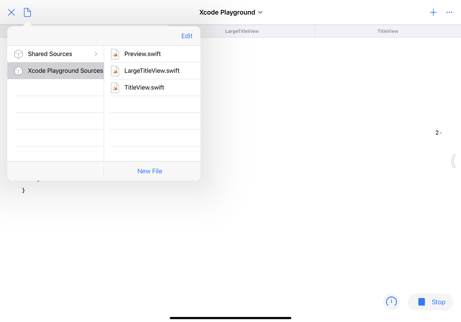Tap the 2× result indicator
The width and height of the screenshot is (461, 322).
point(439,133)
